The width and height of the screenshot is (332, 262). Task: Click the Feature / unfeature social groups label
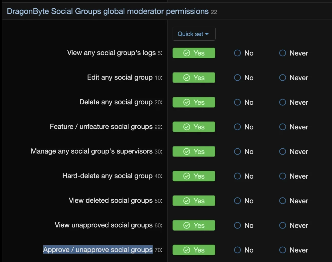click(x=101, y=126)
